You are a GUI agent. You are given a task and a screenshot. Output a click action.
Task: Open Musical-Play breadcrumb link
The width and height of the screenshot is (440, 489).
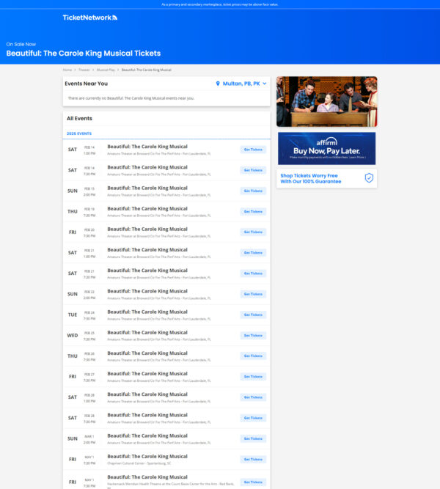click(106, 70)
